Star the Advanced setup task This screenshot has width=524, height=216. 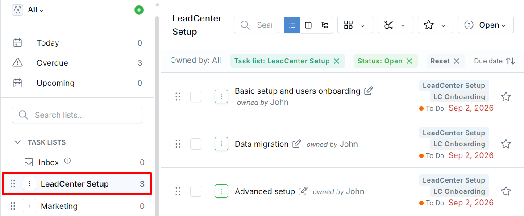pyautogui.click(x=506, y=191)
